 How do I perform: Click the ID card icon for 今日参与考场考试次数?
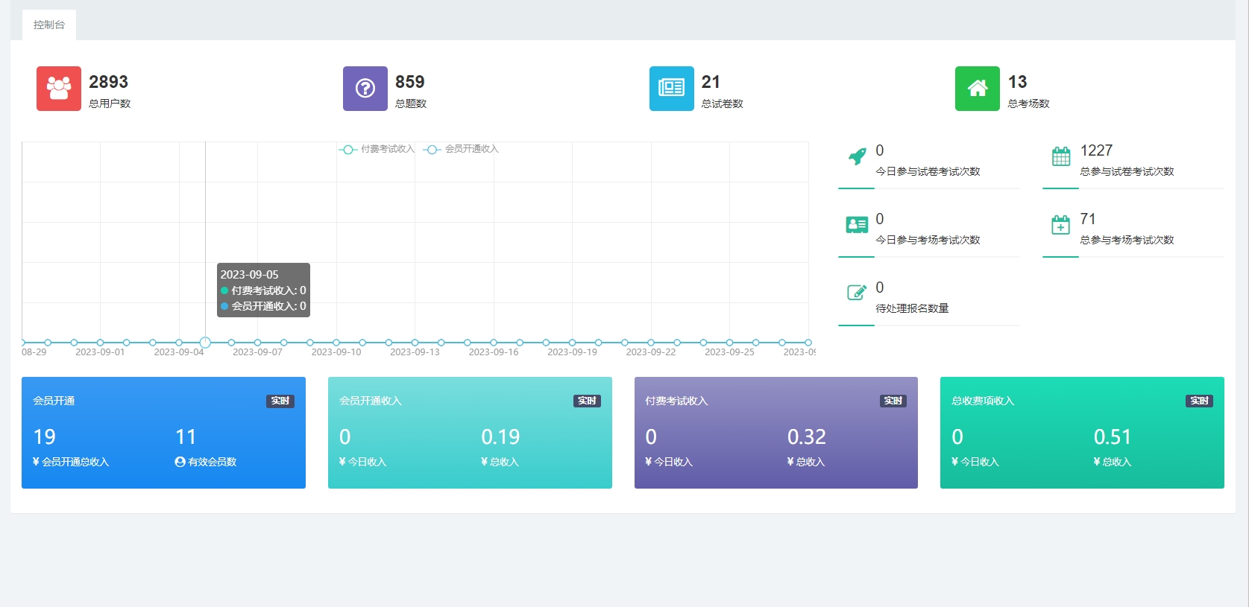[857, 225]
